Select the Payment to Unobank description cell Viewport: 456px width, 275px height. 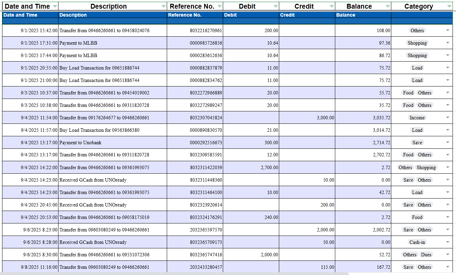112,143
